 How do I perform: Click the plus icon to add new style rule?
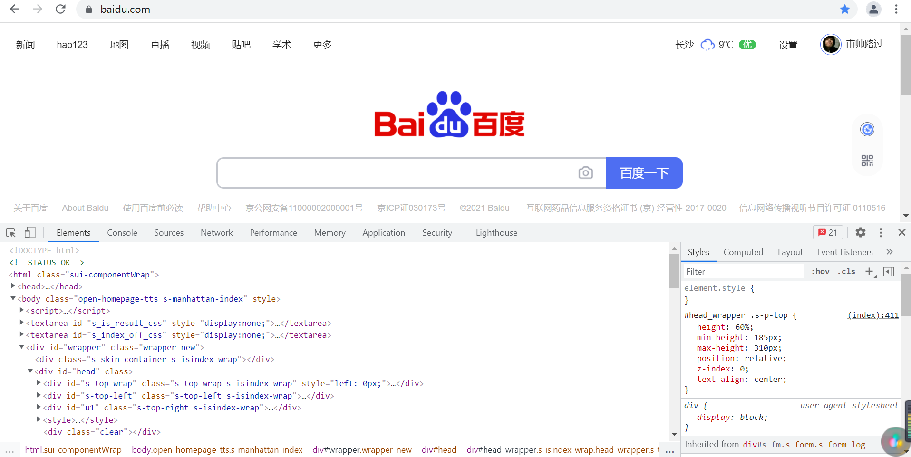click(870, 271)
